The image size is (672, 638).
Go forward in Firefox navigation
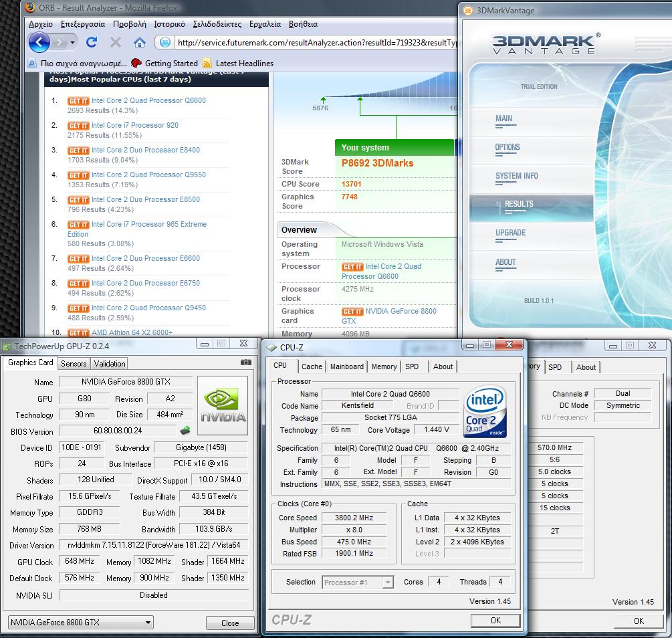[60, 42]
